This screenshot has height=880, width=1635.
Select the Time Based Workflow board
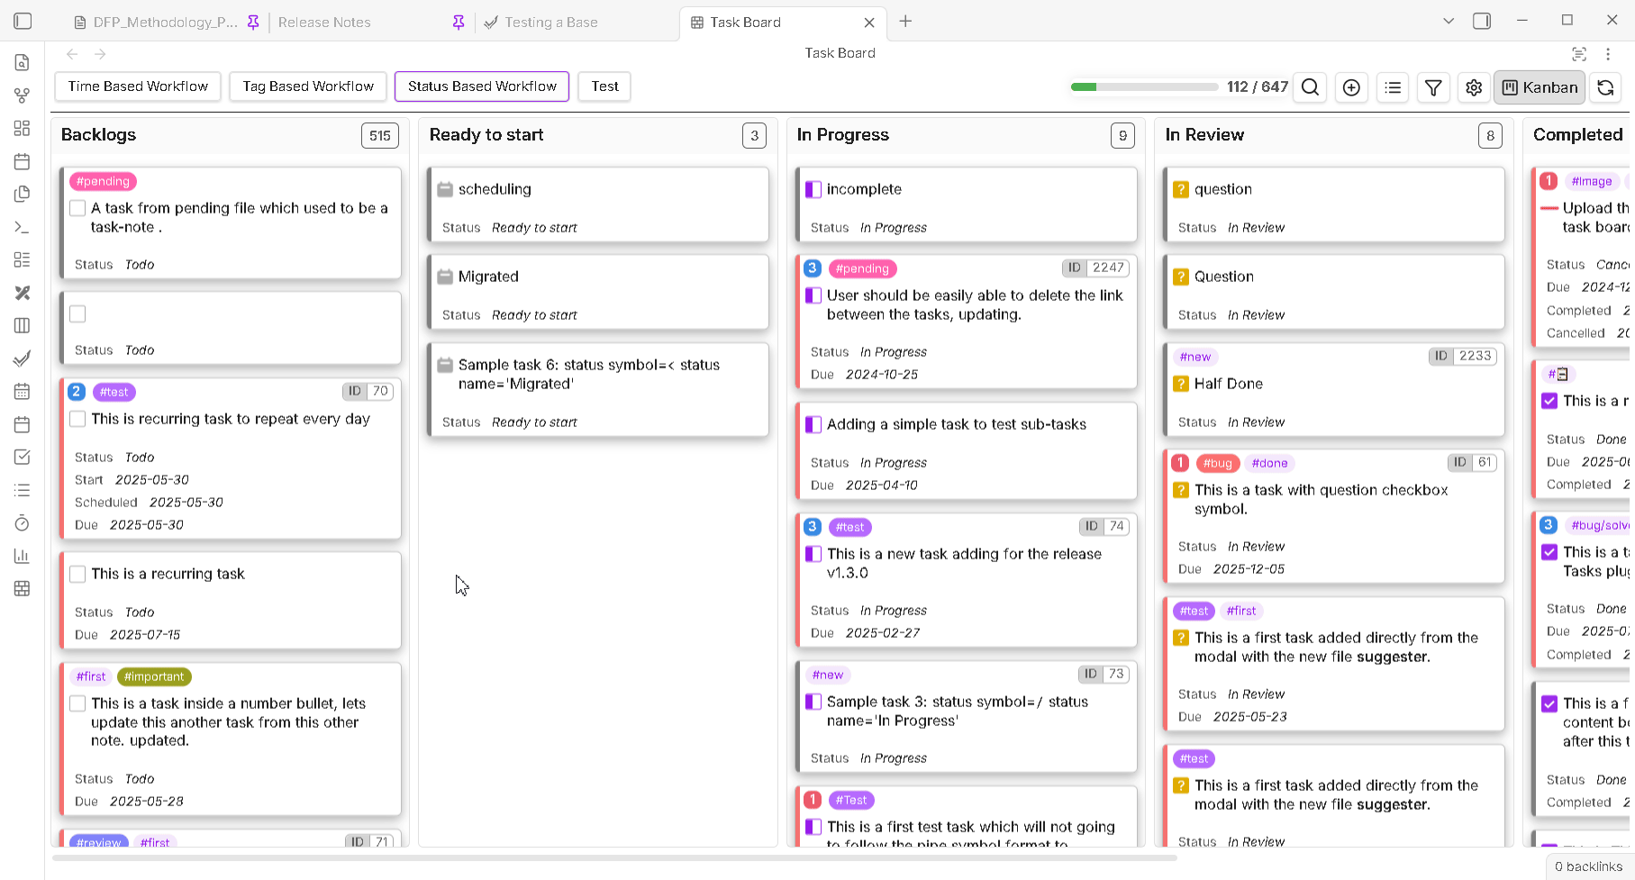click(137, 86)
